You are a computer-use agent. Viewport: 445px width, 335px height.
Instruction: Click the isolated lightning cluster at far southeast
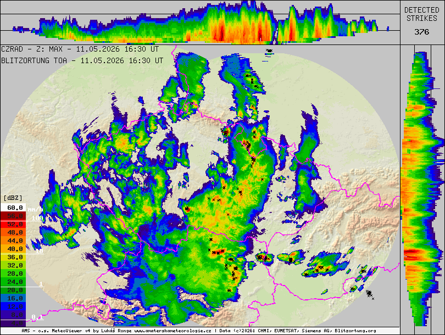pos(370,294)
